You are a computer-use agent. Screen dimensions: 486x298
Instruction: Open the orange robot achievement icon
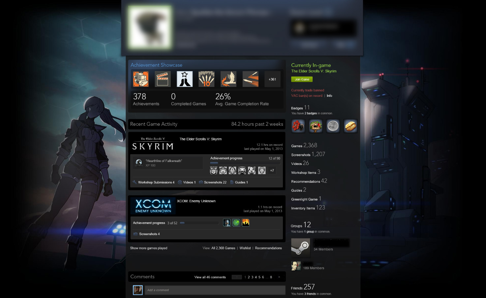(x=141, y=79)
